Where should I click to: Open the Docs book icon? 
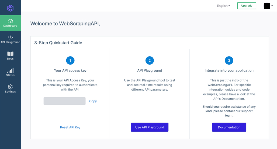pyautogui.click(x=10, y=54)
